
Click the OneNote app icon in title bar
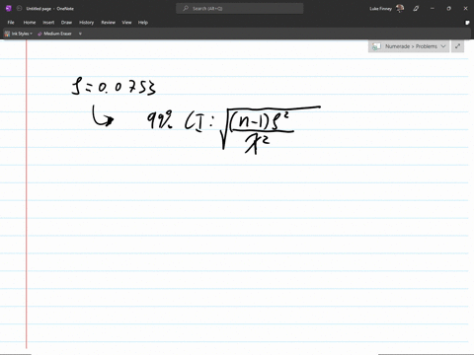(x=9, y=9)
